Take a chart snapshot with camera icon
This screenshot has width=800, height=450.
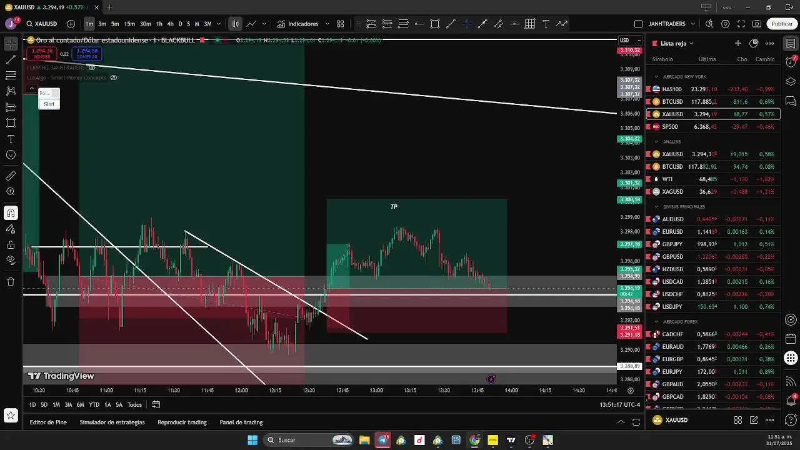pos(757,24)
